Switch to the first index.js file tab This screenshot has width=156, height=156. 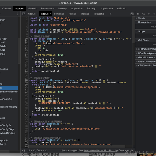(32, 14)
